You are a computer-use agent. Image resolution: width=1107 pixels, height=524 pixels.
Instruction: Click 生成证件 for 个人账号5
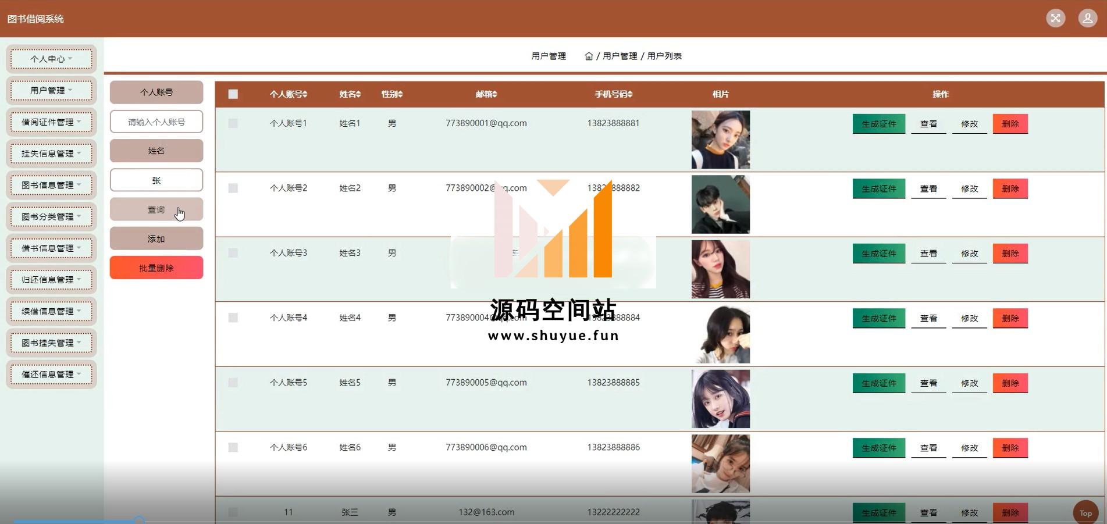click(x=879, y=383)
